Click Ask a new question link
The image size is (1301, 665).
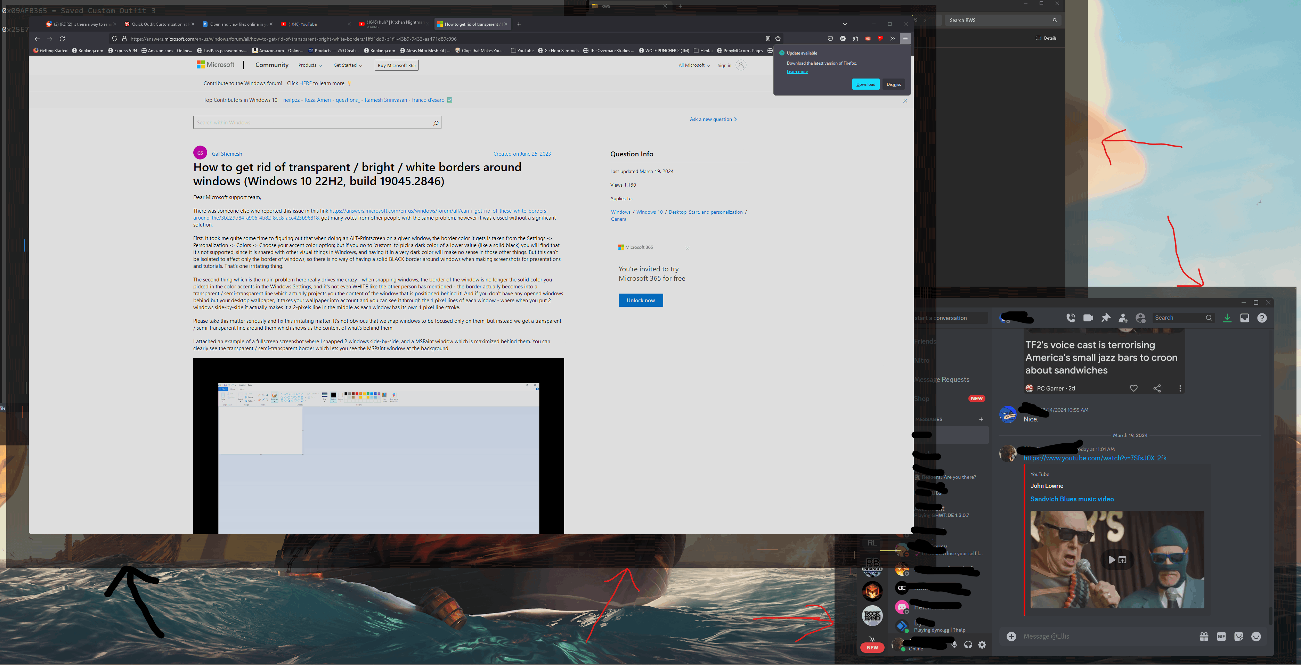(713, 119)
